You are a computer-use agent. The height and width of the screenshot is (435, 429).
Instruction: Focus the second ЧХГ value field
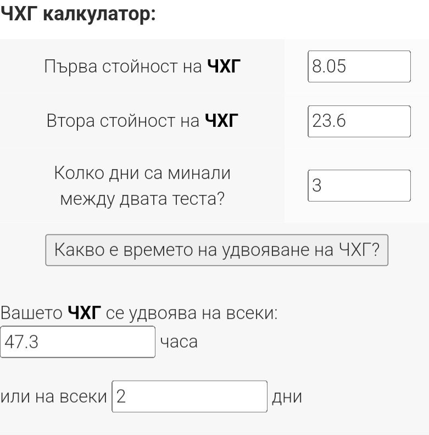pos(359,121)
